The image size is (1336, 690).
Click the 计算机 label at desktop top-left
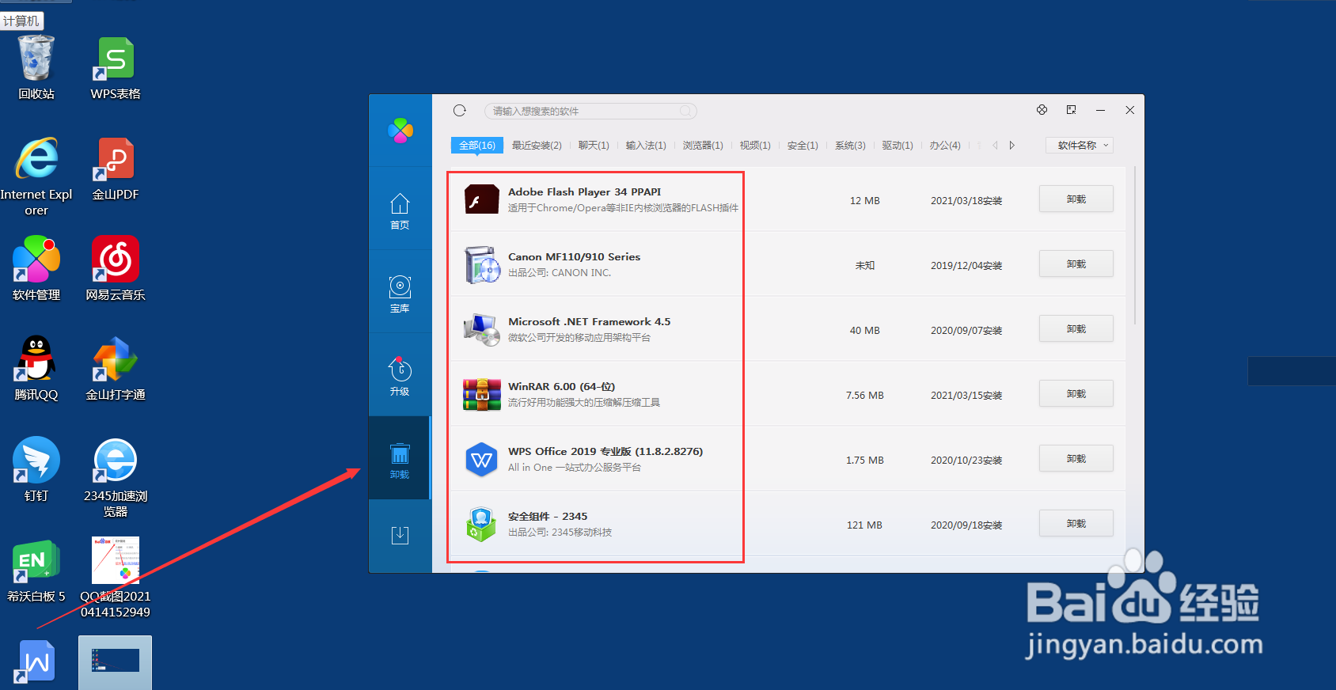point(21,21)
